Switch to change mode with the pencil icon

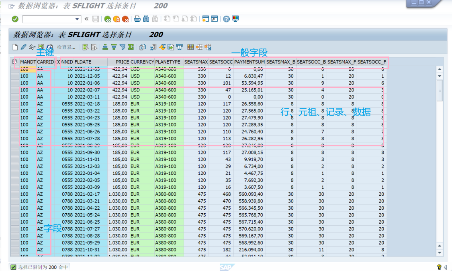[x=23, y=47]
